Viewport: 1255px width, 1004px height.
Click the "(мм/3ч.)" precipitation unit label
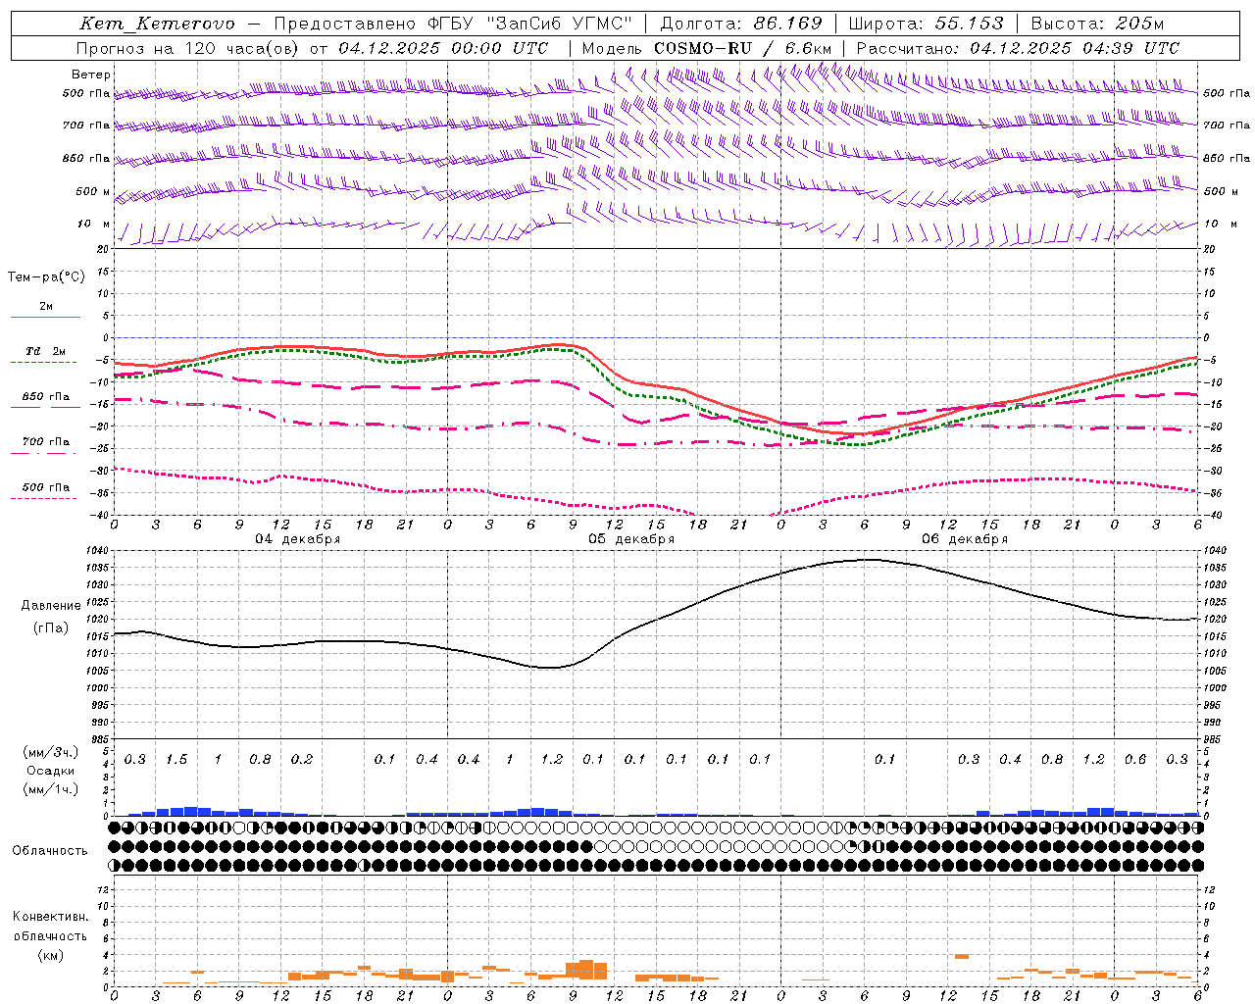[x=50, y=752]
